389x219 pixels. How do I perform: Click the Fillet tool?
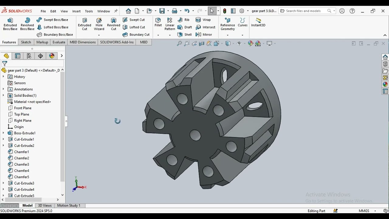(158, 22)
